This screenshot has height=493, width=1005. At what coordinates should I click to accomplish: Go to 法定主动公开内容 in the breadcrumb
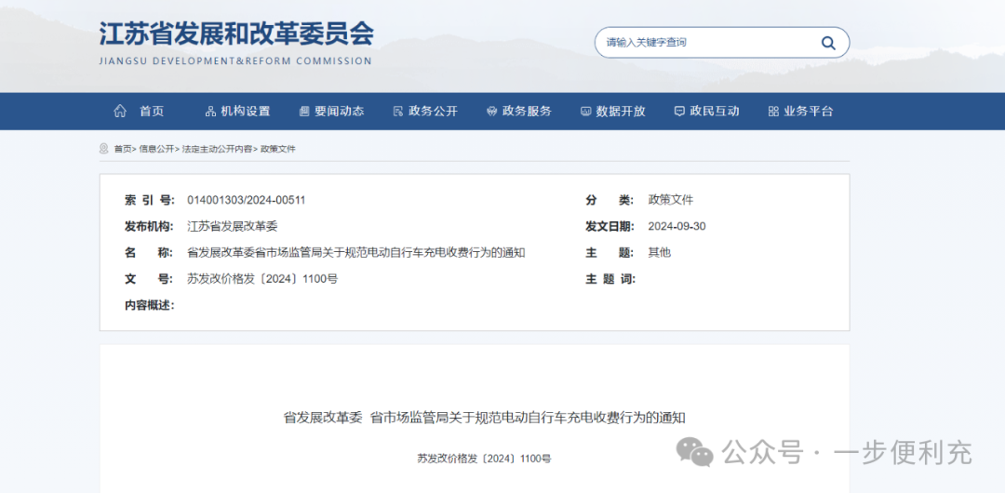point(217,149)
